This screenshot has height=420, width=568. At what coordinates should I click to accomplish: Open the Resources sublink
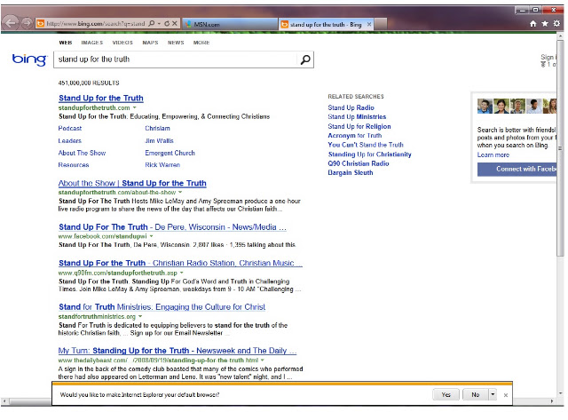click(x=74, y=165)
